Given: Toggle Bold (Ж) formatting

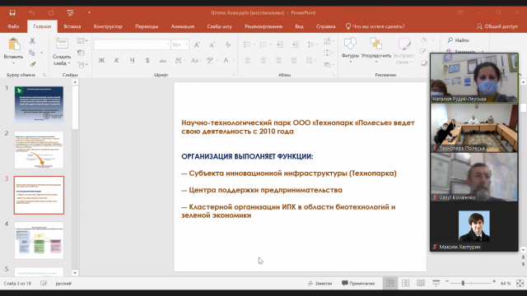Looking at the screenshot, I should (x=101, y=60).
